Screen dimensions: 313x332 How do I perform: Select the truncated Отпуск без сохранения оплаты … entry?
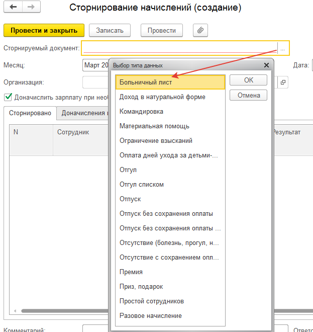[170, 228]
